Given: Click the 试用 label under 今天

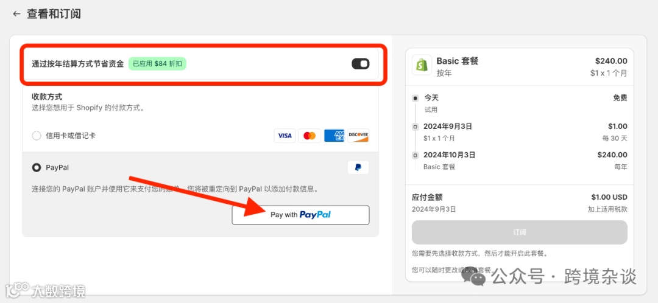Looking at the screenshot, I should [431, 110].
